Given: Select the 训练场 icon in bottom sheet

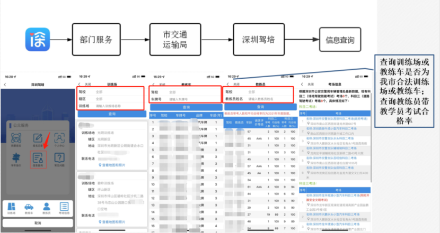Looking at the screenshot, I should [12, 207].
